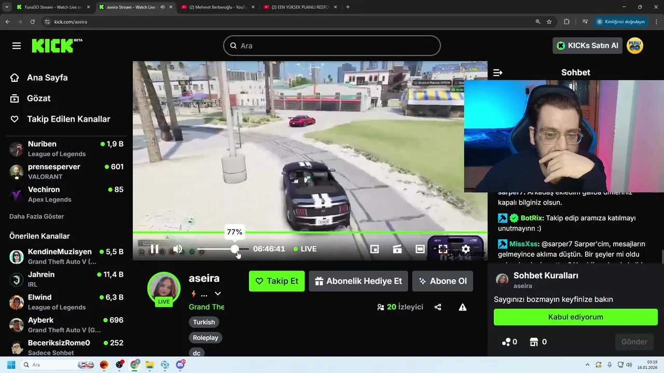Viewport: 664px width, 373px height.
Task: Open Nuriben channel in sidebar
Action: pyautogui.click(x=66, y=149)
